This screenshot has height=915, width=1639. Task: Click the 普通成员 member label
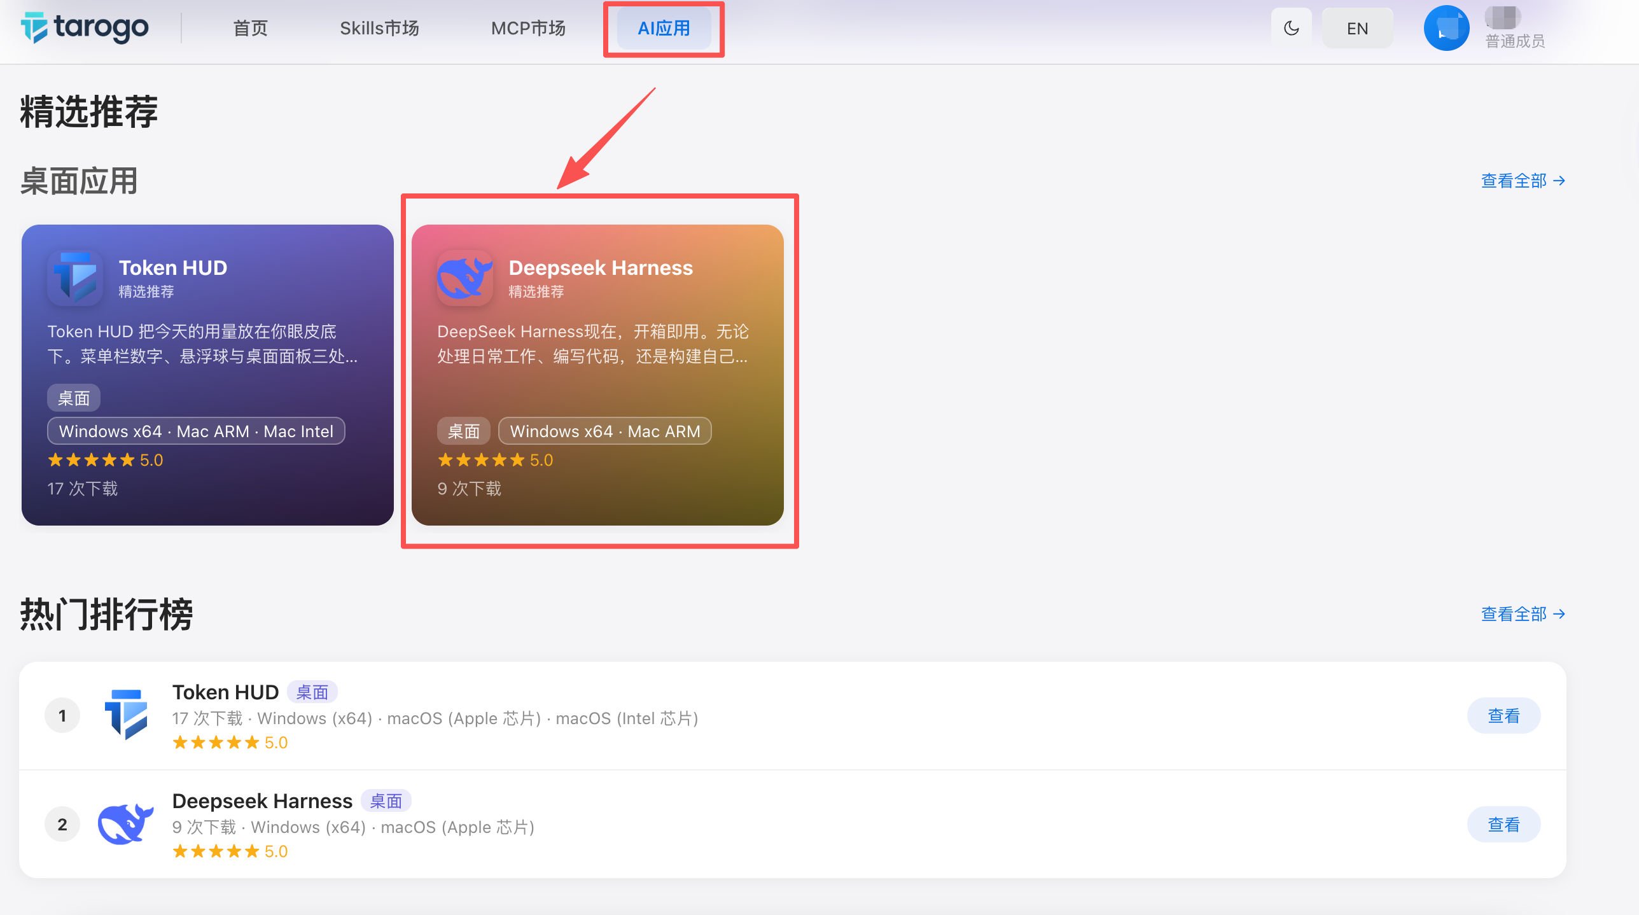coord(1515,41)
